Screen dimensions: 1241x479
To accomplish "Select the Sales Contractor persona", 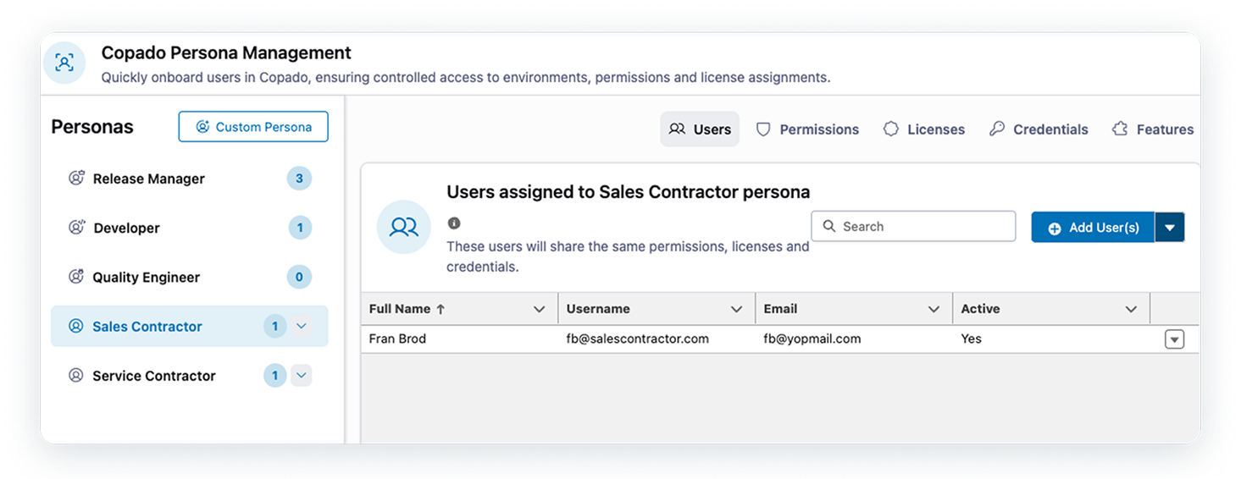I will 190,326.
